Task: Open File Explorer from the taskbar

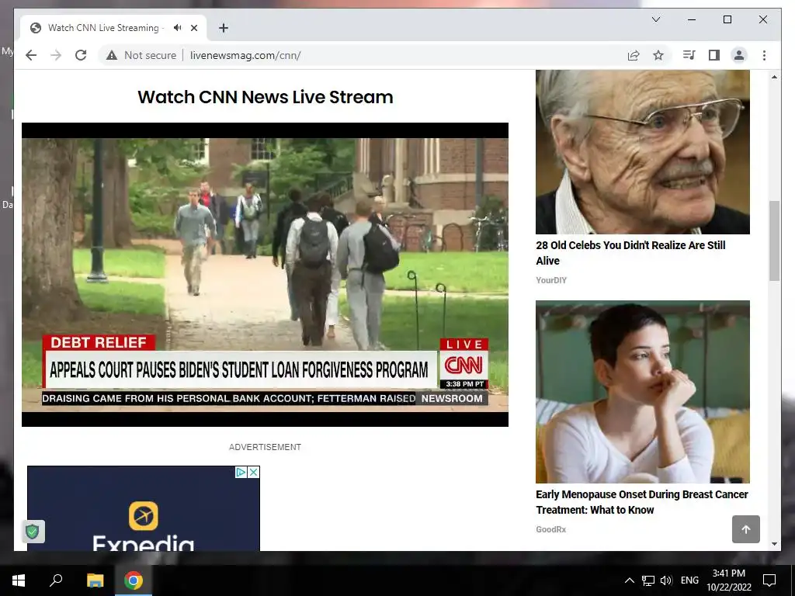Action: click(95, 580)
